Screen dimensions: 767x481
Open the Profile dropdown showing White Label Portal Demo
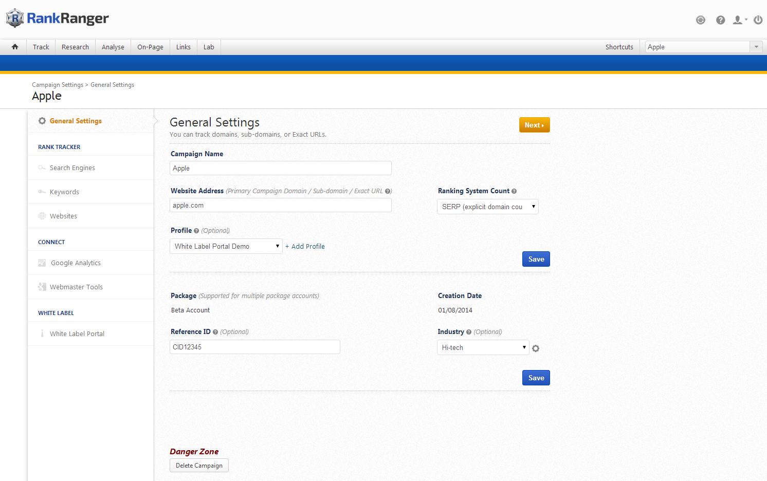[x=226, y=246]
